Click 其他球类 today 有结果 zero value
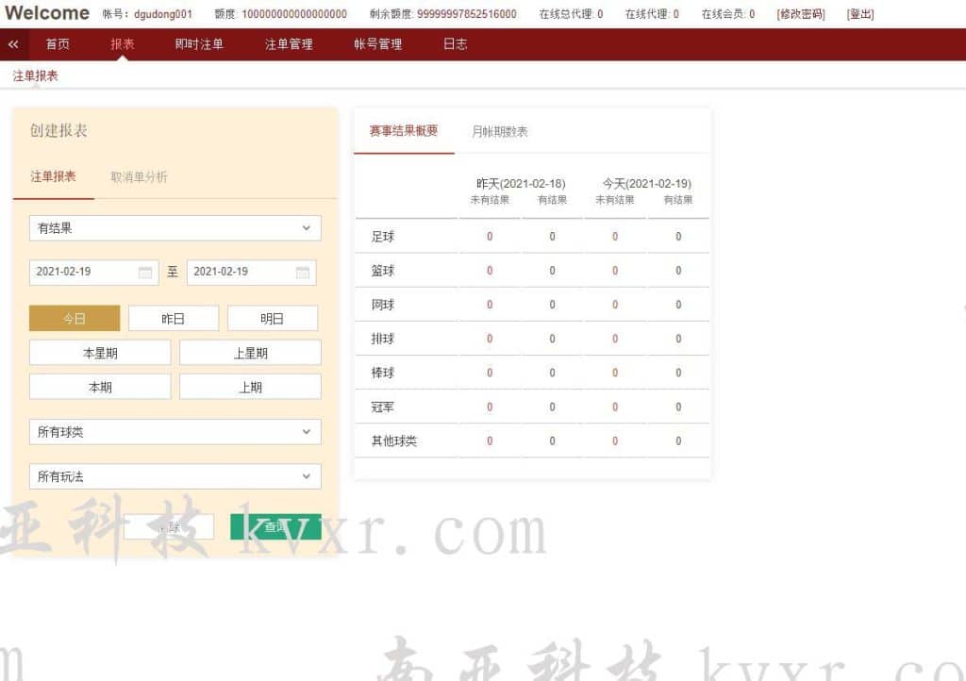966x681 pixels. pyautogui.click(x=678, y=440)
